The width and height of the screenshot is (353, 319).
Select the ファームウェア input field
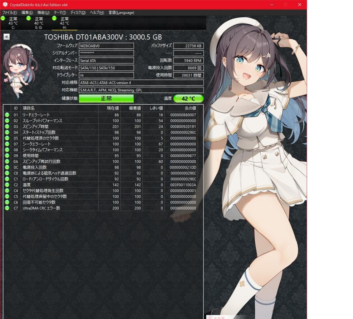pyautogui.click(x=106, y=45)
